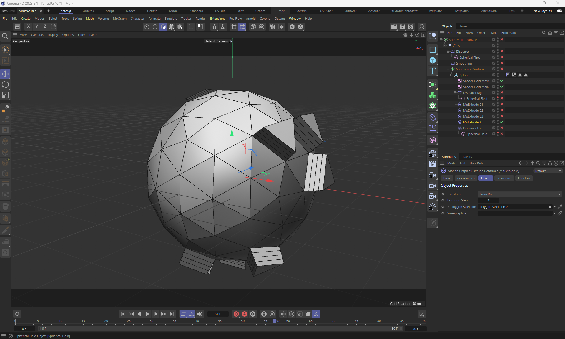This screenshot has width=565, height=339.
Task: Disable the MoExtrude A green checkmark
Action: pyautogui.click(x=502, y=122)
